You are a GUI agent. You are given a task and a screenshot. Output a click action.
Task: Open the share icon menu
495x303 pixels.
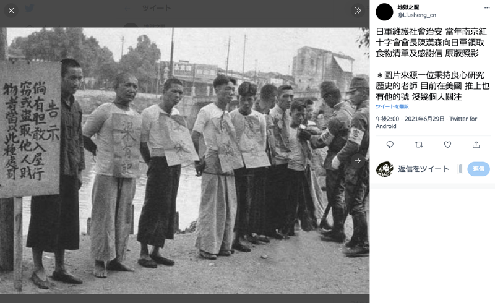476,145
